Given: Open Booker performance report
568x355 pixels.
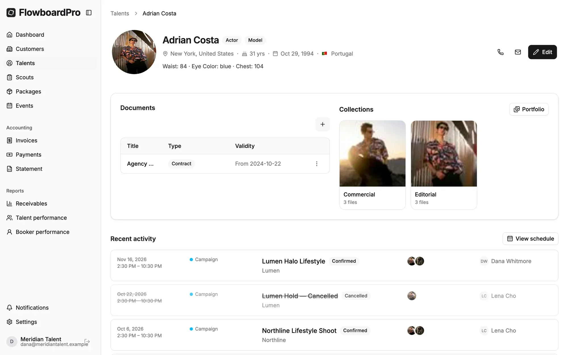Looking at the screenshot, I should [x=51, y=232].
